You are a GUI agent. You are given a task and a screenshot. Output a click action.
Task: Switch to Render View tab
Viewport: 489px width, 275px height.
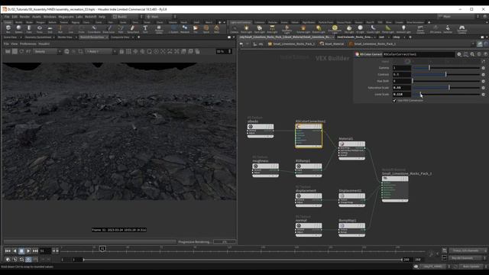click(x=65, y=37)
